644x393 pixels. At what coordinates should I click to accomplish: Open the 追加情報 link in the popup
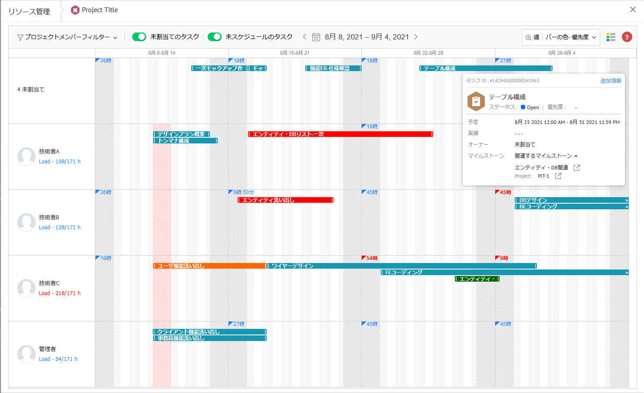click(611, 81)
